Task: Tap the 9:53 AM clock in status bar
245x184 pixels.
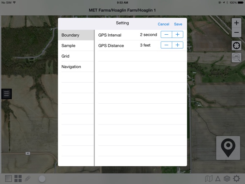Action: click(x=122, y=3)
